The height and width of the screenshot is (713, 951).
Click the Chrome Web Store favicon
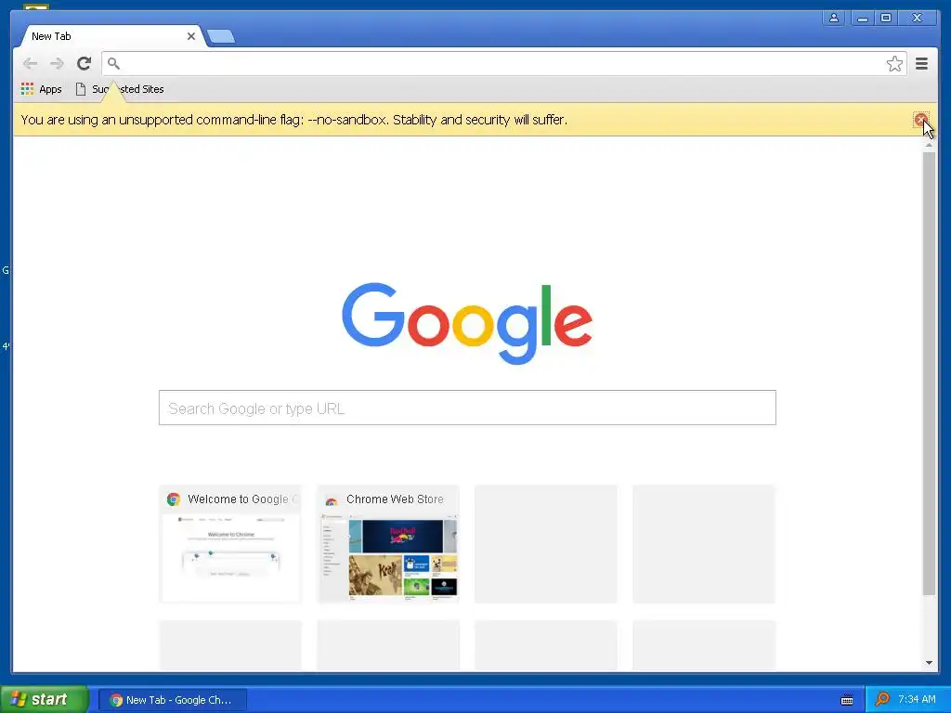(332, 499)
